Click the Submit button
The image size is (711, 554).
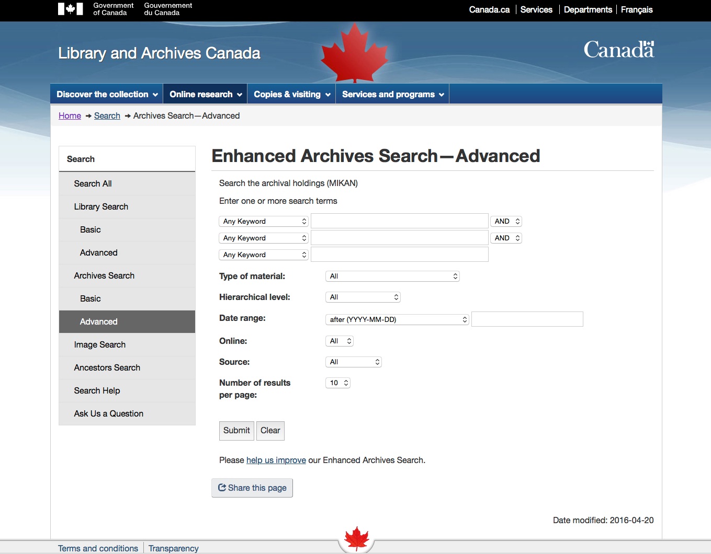[236, 431]
